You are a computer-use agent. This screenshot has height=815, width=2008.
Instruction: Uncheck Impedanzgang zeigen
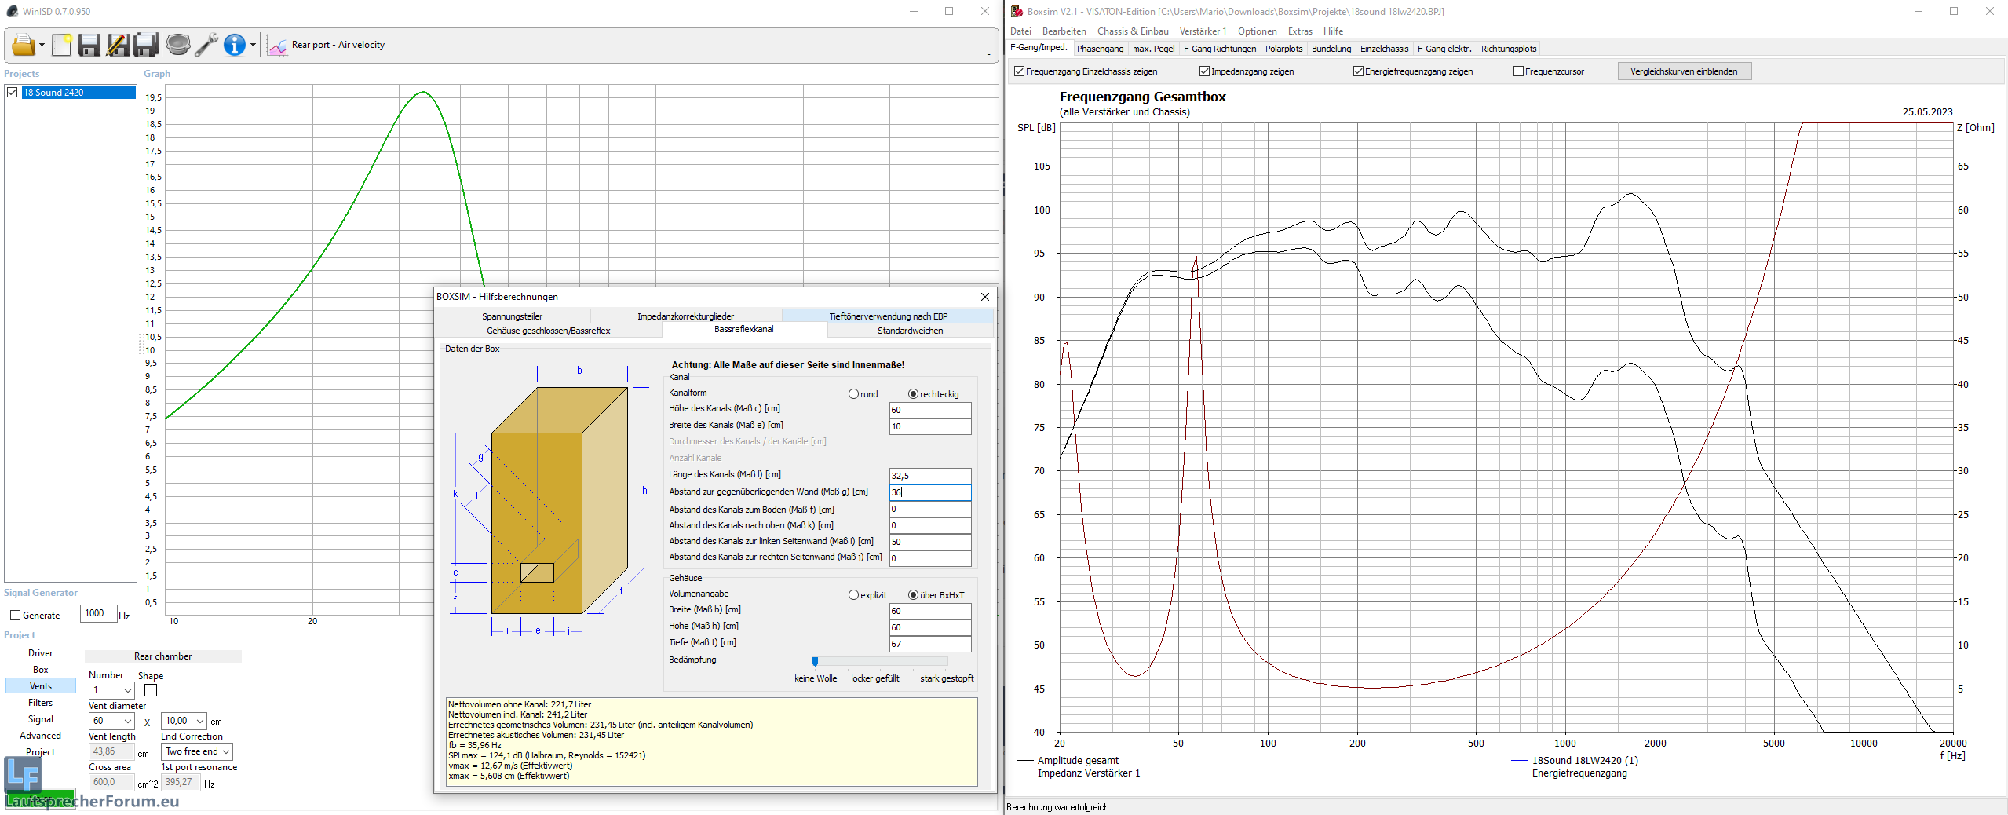pos(1204,71)
